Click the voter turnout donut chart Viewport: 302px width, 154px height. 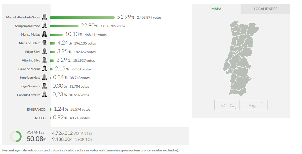point(16,136)
